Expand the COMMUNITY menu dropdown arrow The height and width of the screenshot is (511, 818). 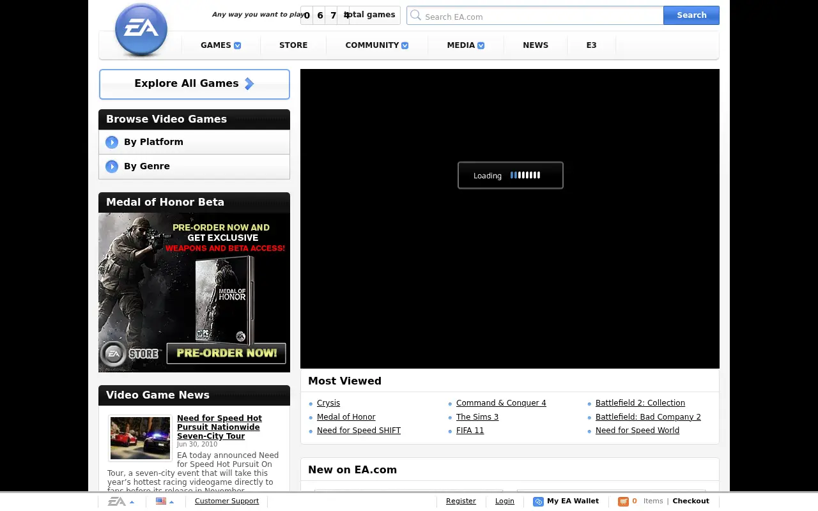pos(405,45)
